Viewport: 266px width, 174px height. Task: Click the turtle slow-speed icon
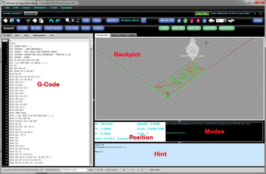[x=212, y=21]
